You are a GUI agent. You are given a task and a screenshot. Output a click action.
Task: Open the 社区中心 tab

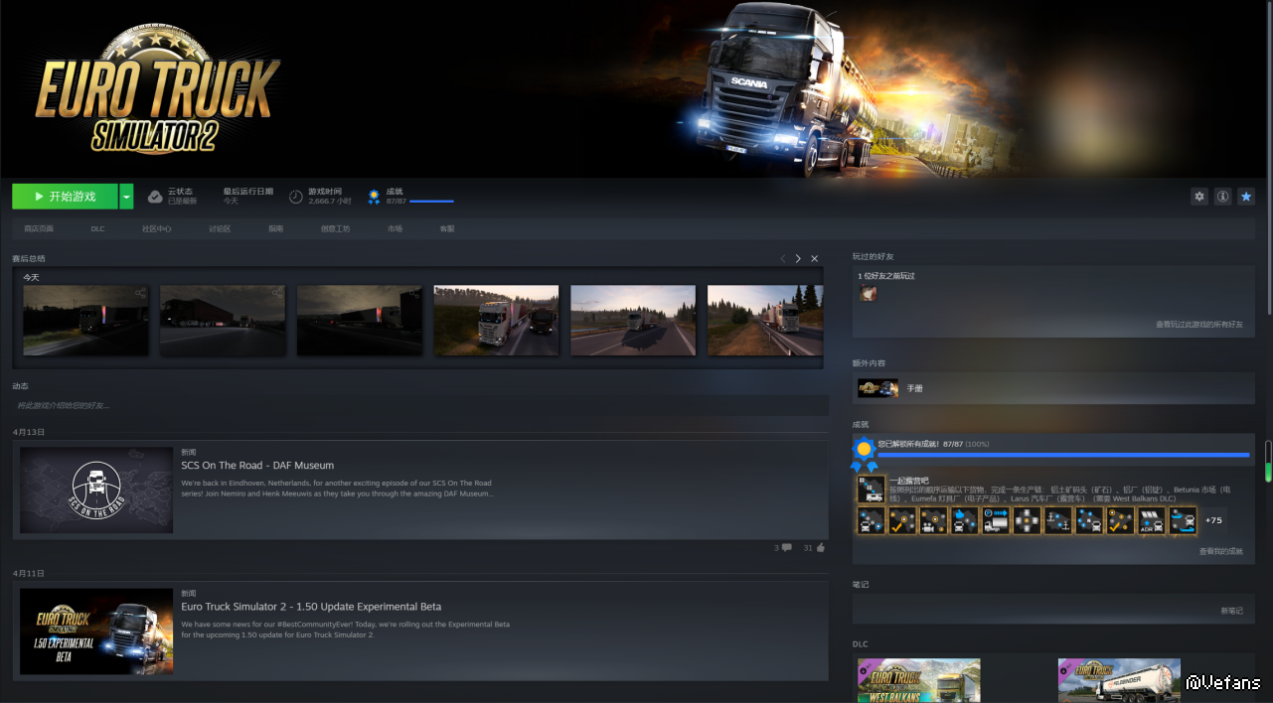coord(156,229)
